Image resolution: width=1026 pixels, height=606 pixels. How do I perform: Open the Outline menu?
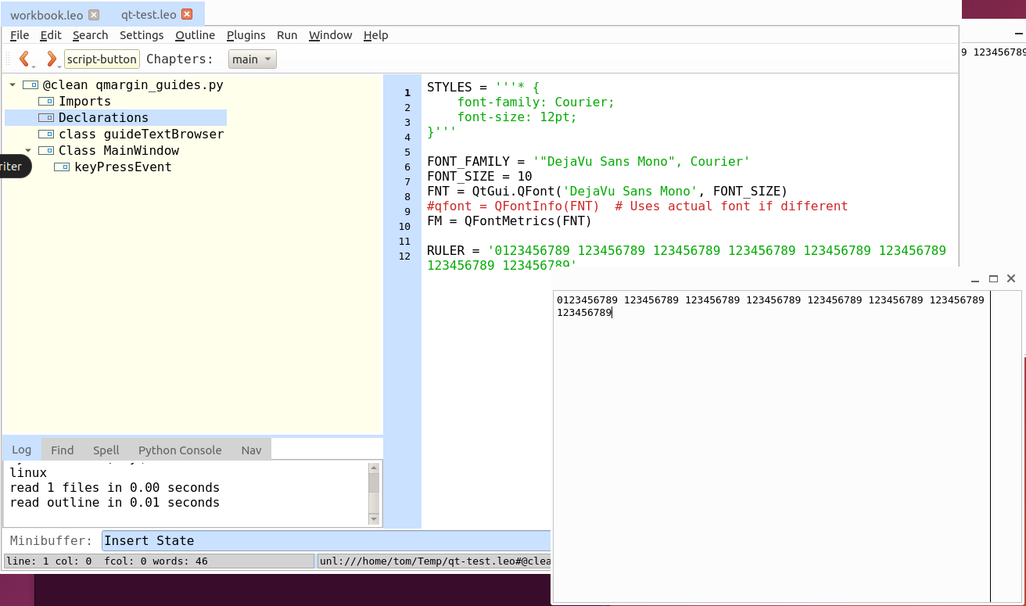[195, 35]
